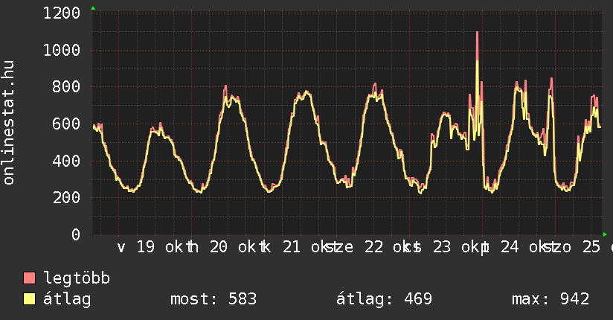
Task: Click the 1000 y-axis tick label
Action: (x=62, y=50)
